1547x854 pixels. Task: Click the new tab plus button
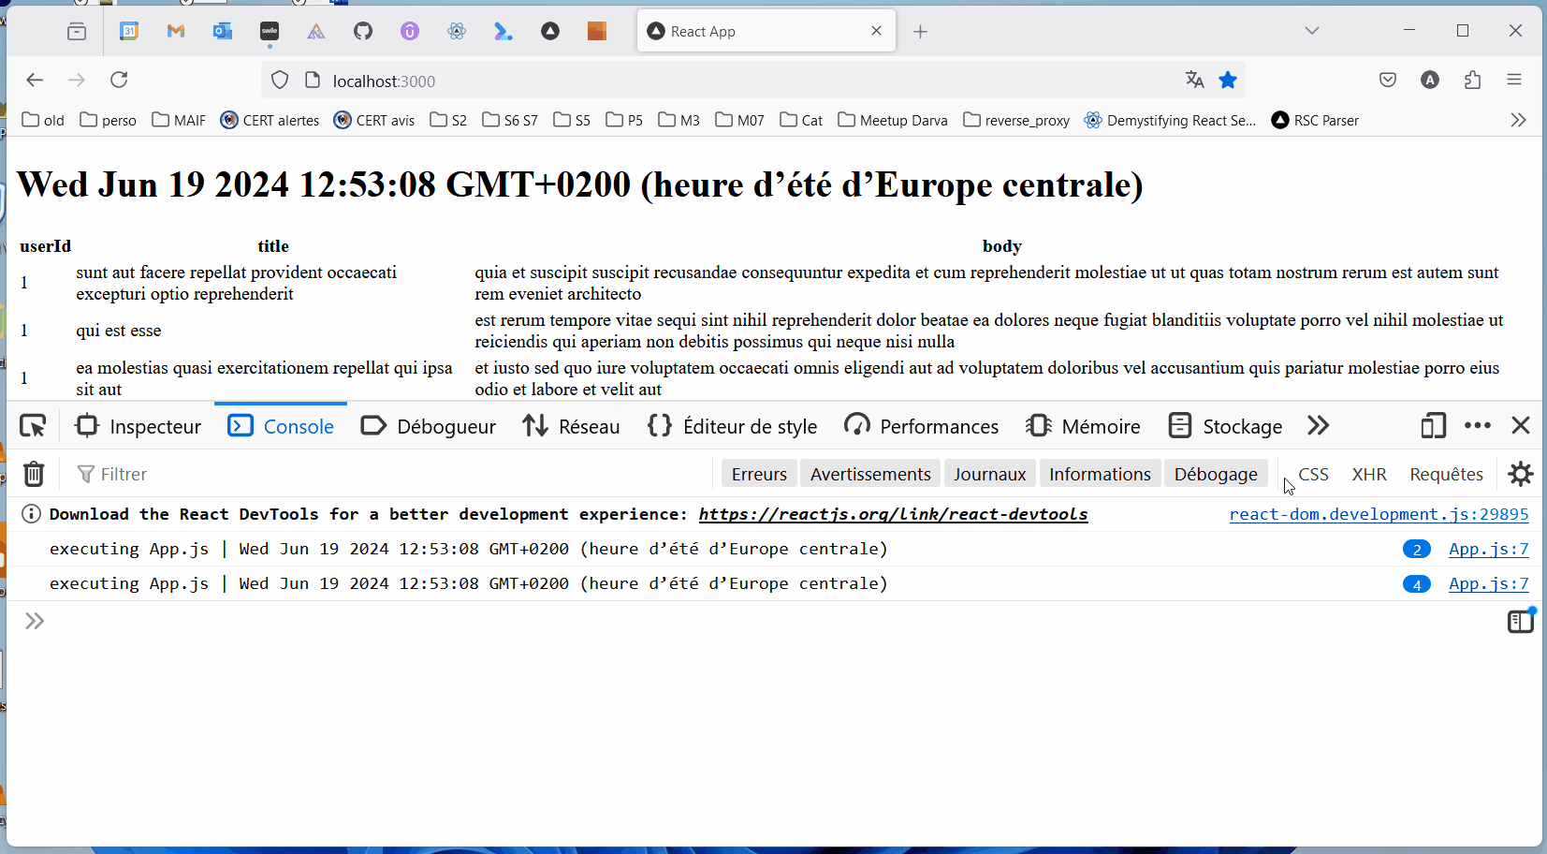point(921,32)
